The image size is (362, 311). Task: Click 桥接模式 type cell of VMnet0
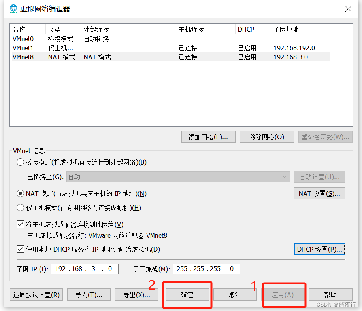click(x=61, y=39)
